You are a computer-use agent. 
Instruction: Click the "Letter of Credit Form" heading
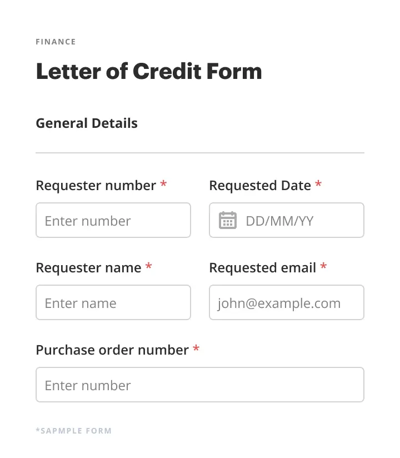(x=149, y=72)
